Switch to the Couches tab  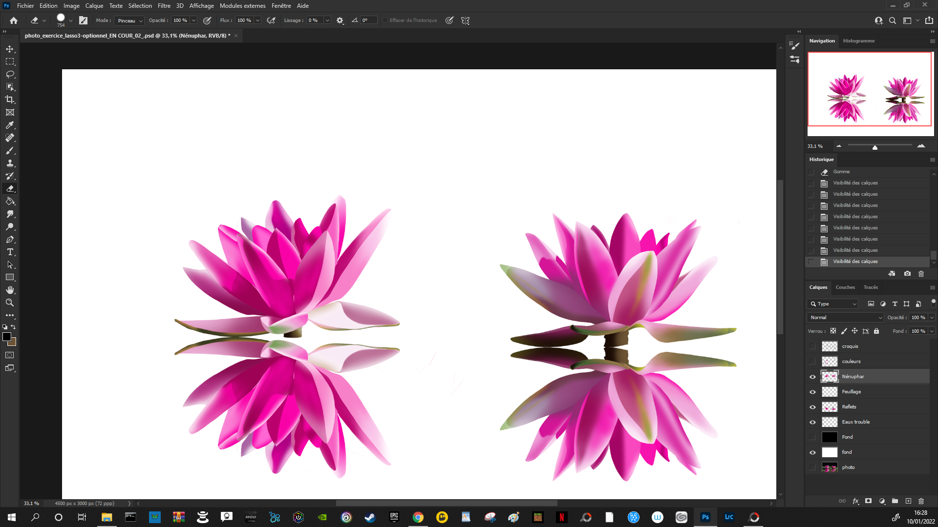845,287
